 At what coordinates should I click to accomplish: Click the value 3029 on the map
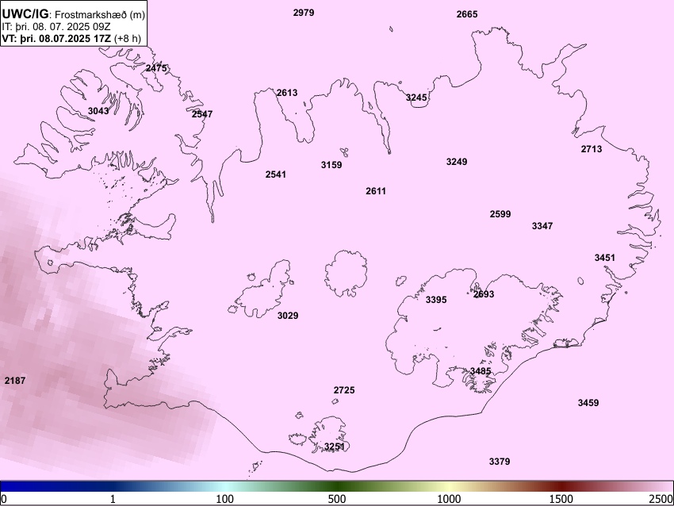tap(288, 316)
